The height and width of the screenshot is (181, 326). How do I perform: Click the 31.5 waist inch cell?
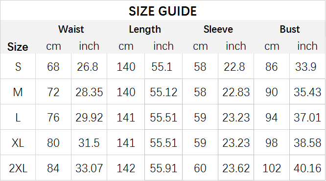pyautogui.click(x=89, y=142)
